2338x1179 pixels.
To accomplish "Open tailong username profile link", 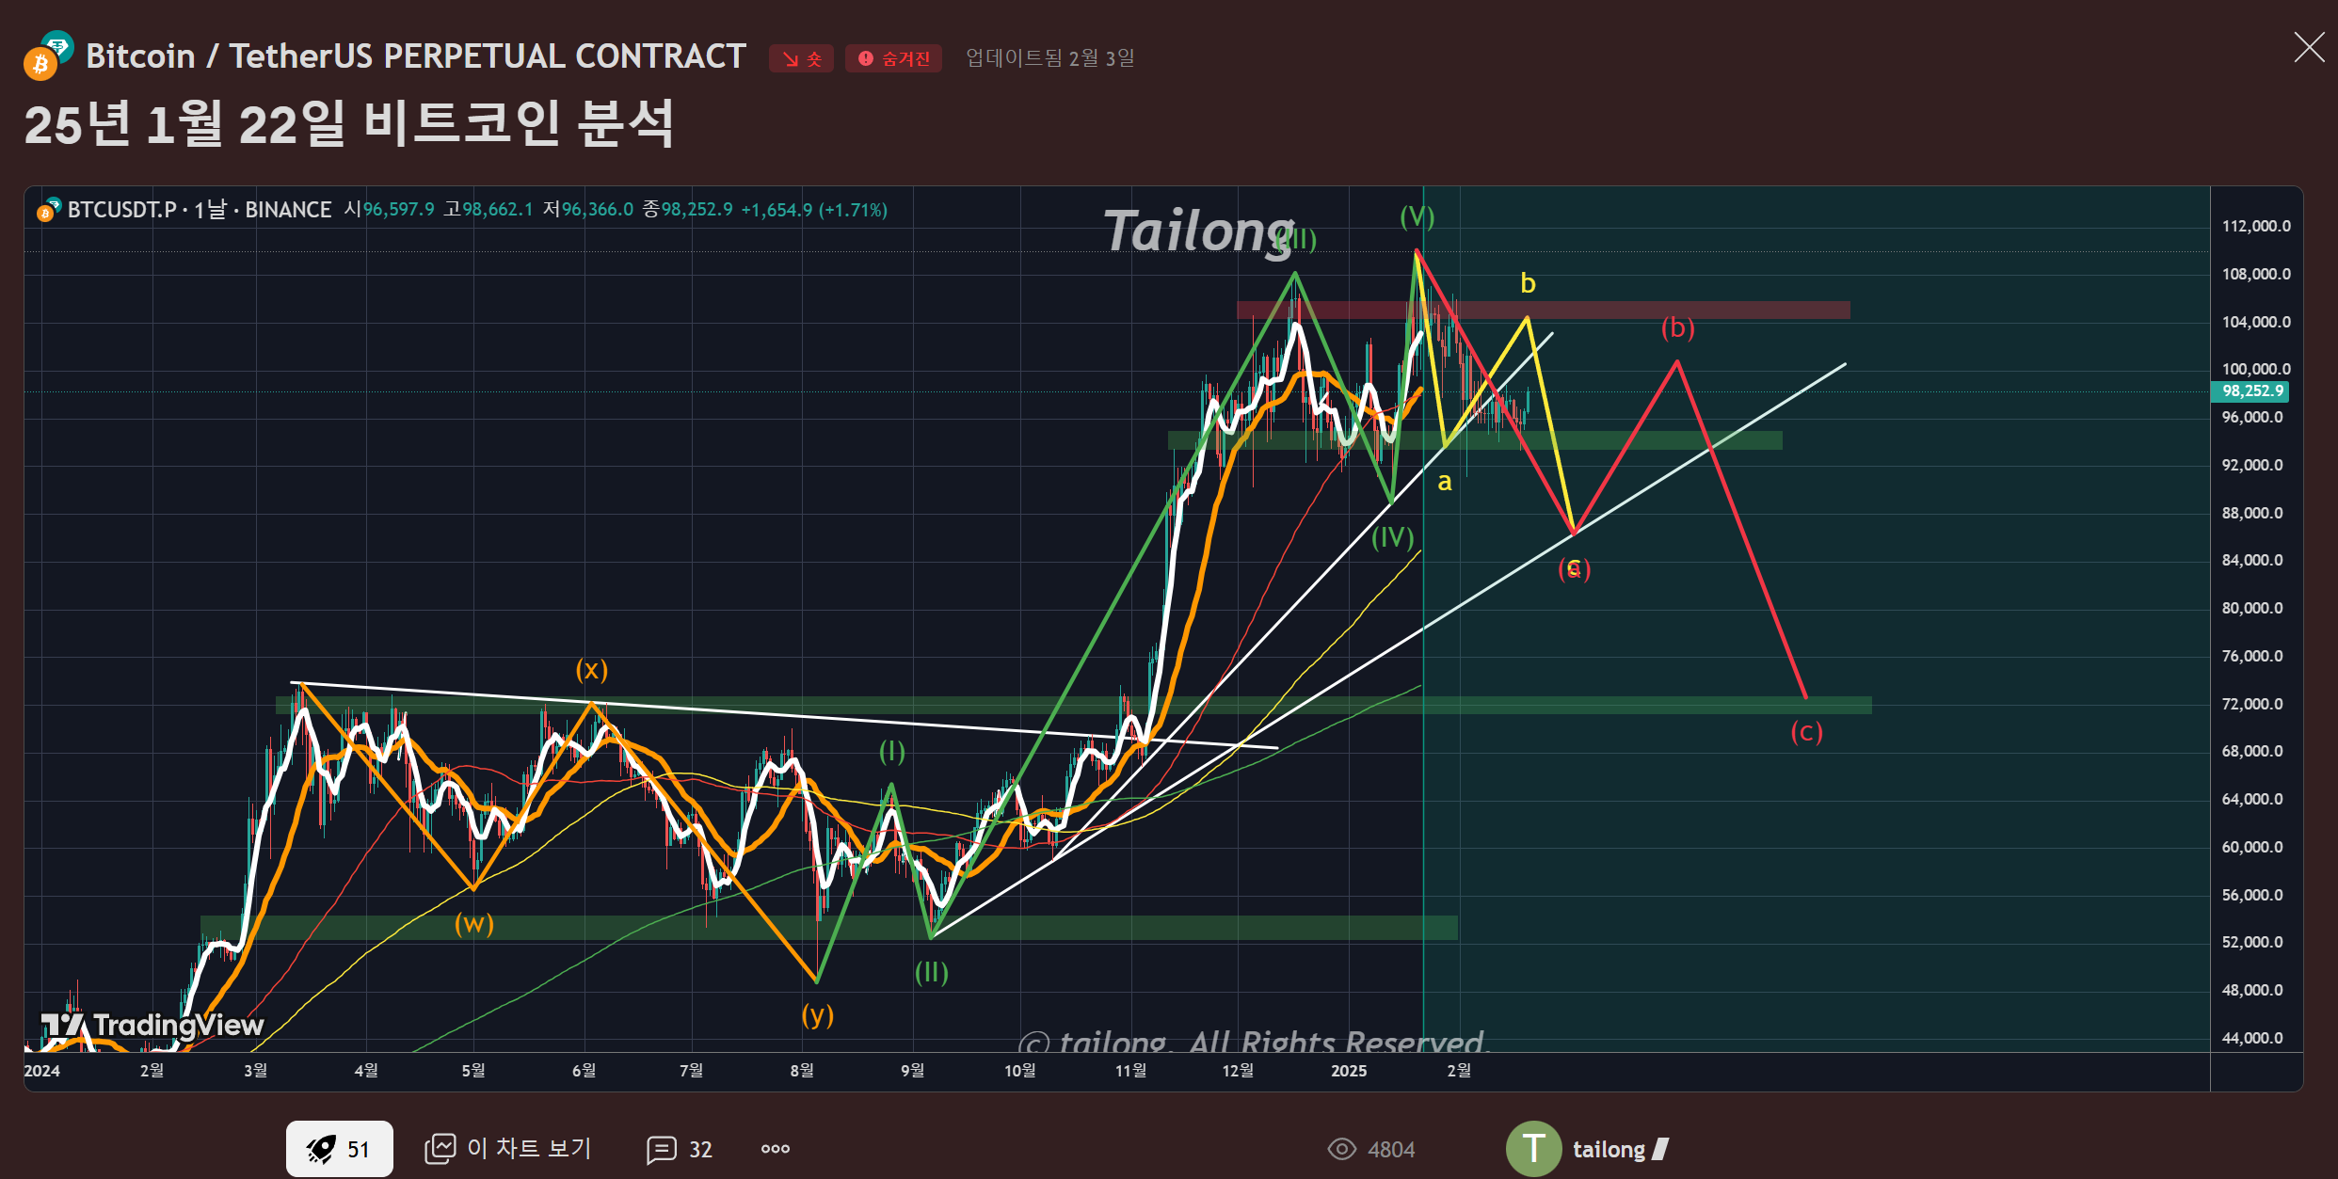I will [1609, 1149].
